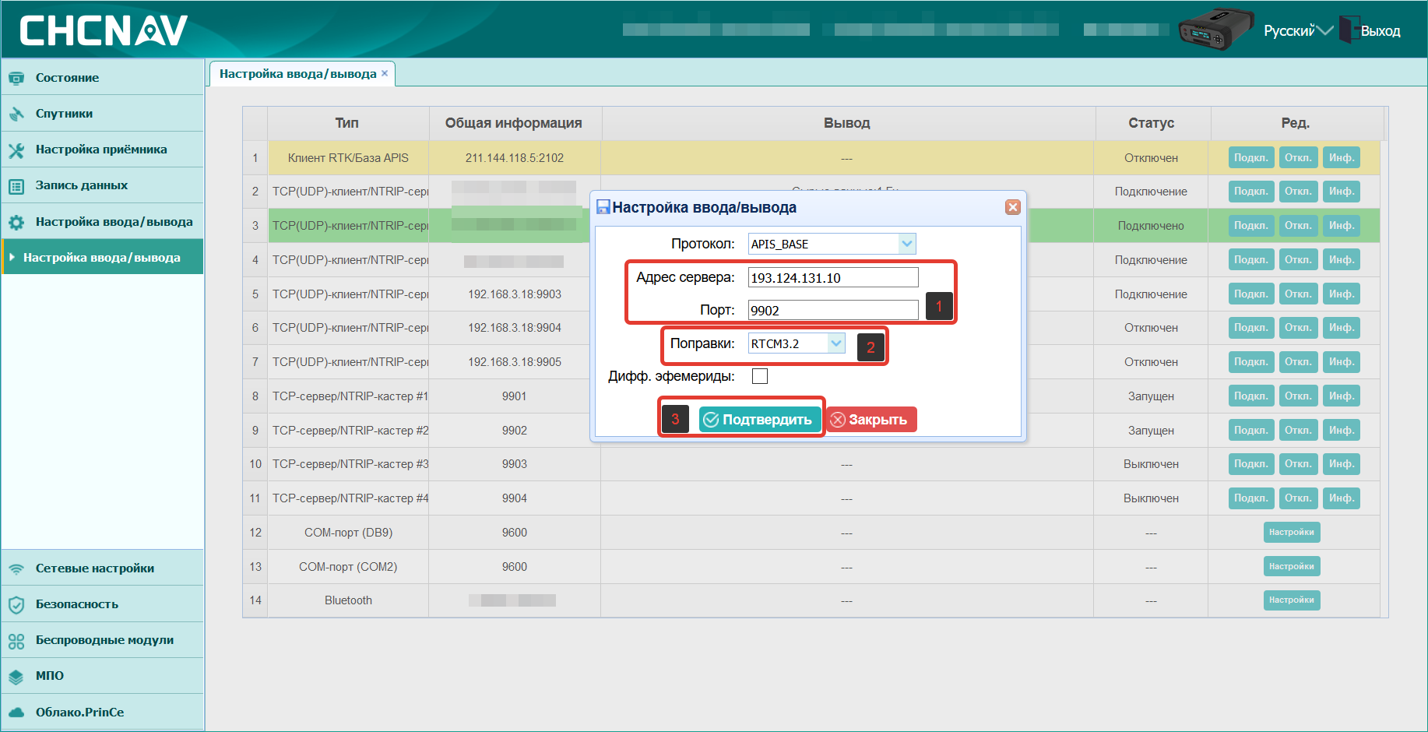Click Инф. for TCP-сервер/NTRIP-кастер #3
This screenshot has width=1428, height=732.
[1341, 464]
